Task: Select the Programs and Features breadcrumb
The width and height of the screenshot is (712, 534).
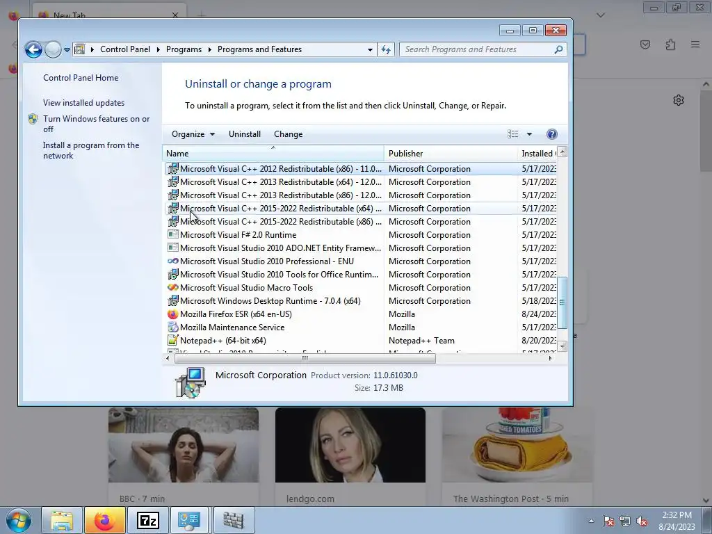Action: tap(259, 49)
